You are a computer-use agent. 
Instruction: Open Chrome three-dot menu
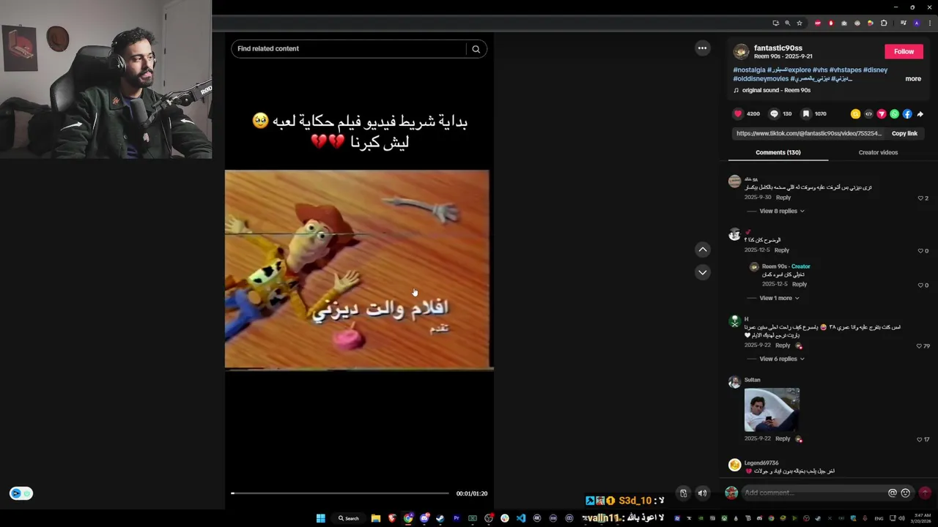[928, 23]
